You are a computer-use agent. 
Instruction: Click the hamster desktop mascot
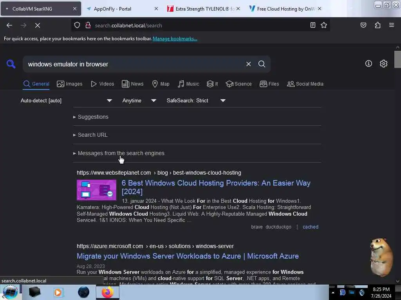tap(381, 257)
